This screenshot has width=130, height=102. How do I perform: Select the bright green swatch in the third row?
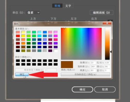[29, 40]
